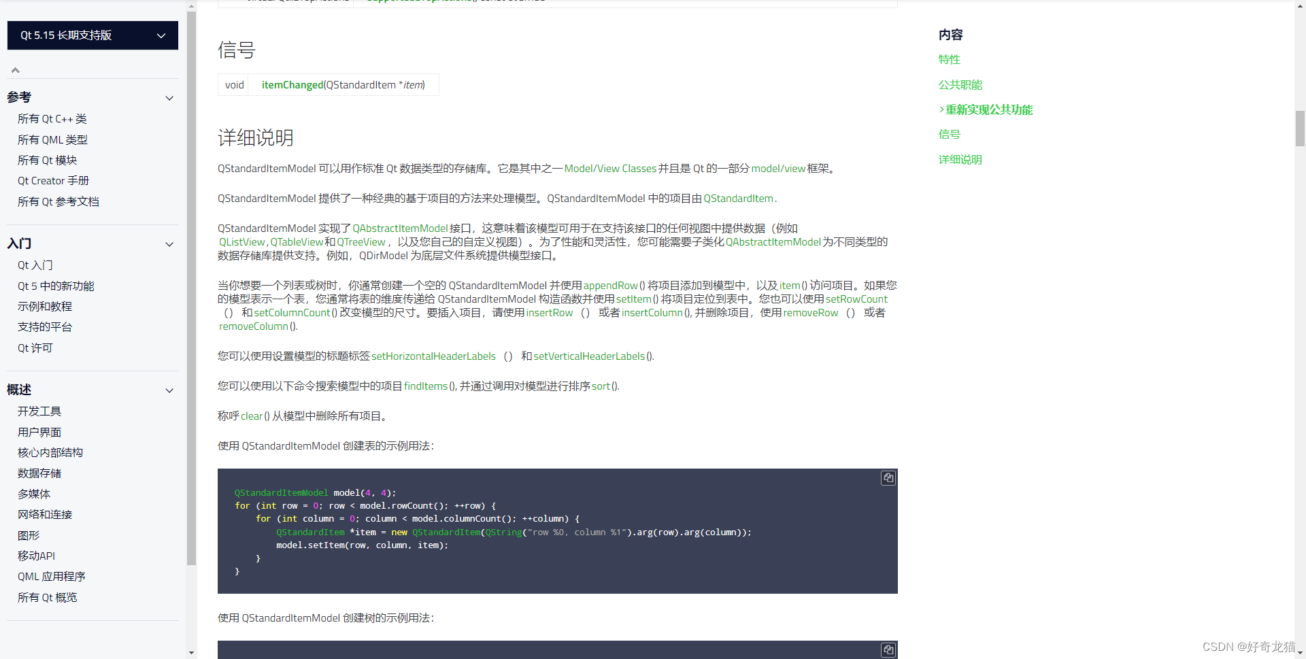Open sort function link

point(601,386)
